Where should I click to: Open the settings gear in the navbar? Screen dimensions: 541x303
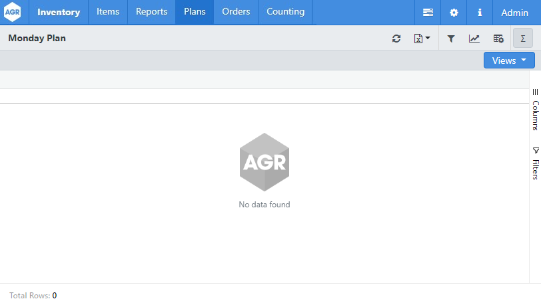click(454, 13)
